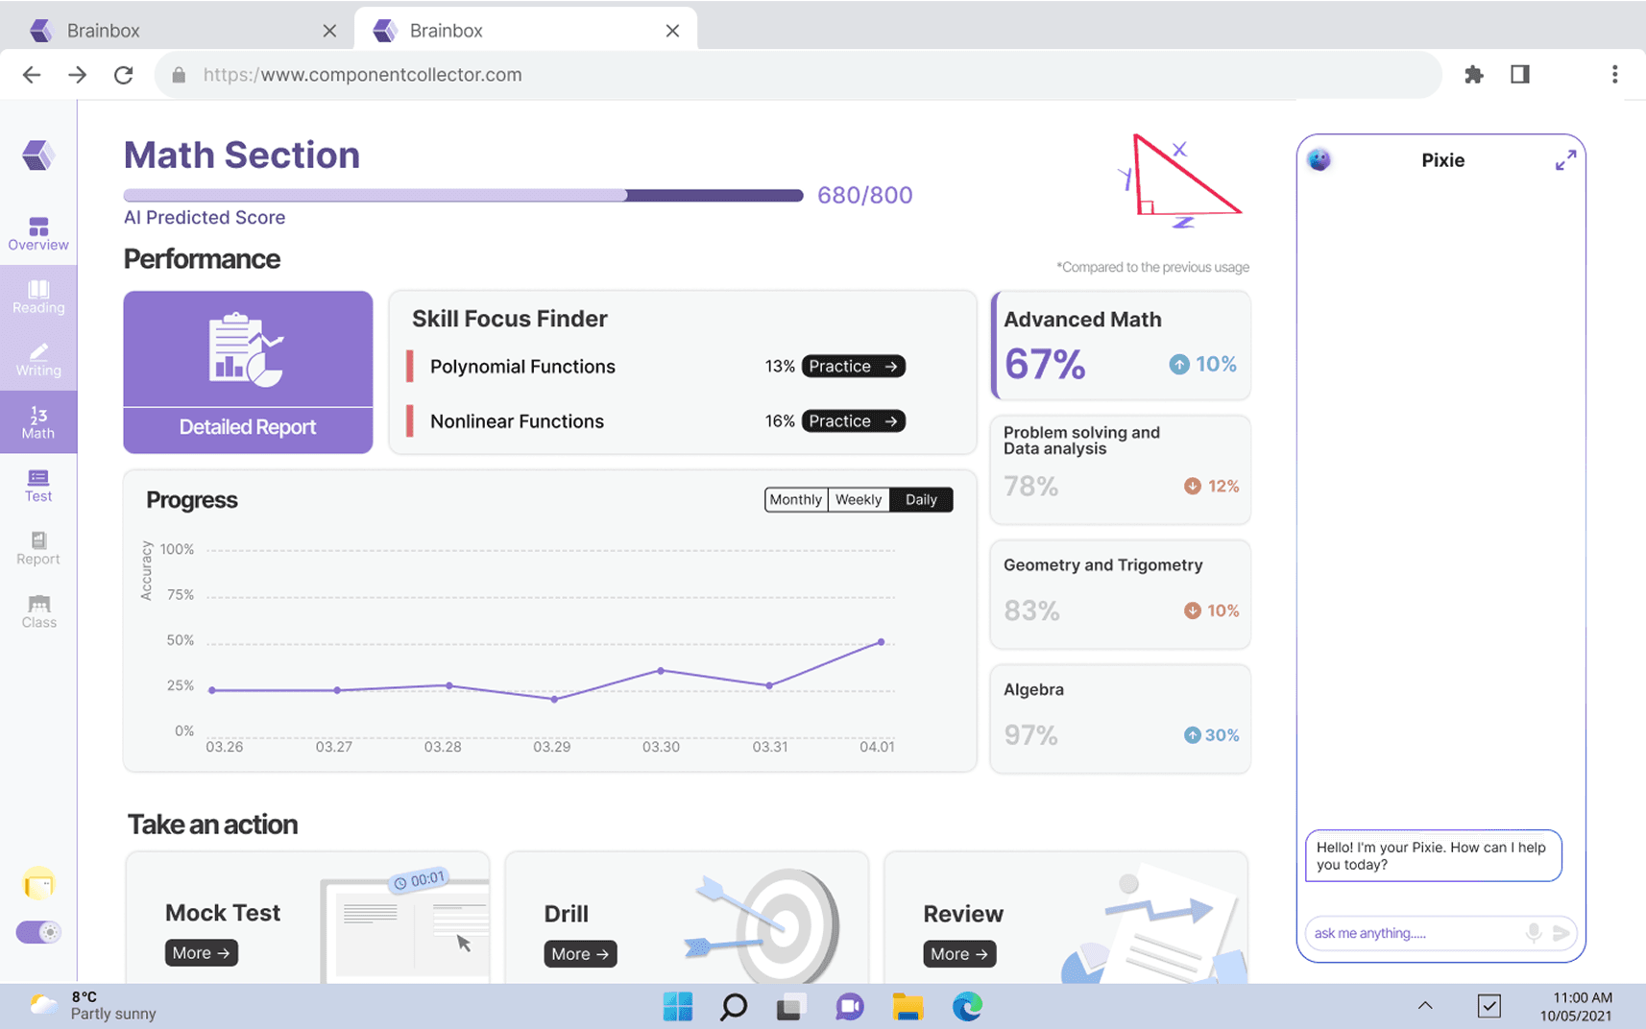The height and width of the screenshot is (1029, 1646).
Task: Close the active Brainbox browser tab
Action: 672,31
